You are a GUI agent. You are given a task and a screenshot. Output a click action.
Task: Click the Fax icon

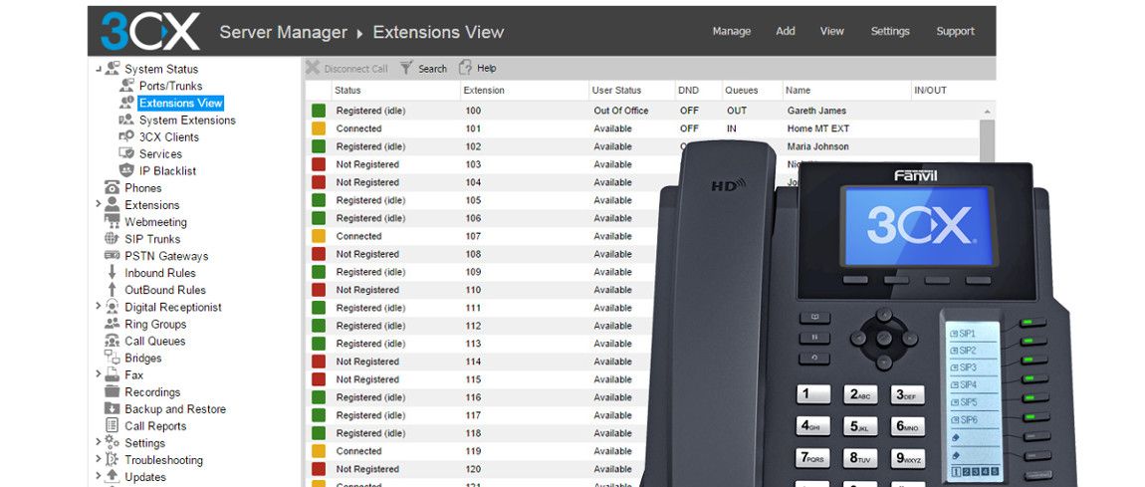point(112,374)
